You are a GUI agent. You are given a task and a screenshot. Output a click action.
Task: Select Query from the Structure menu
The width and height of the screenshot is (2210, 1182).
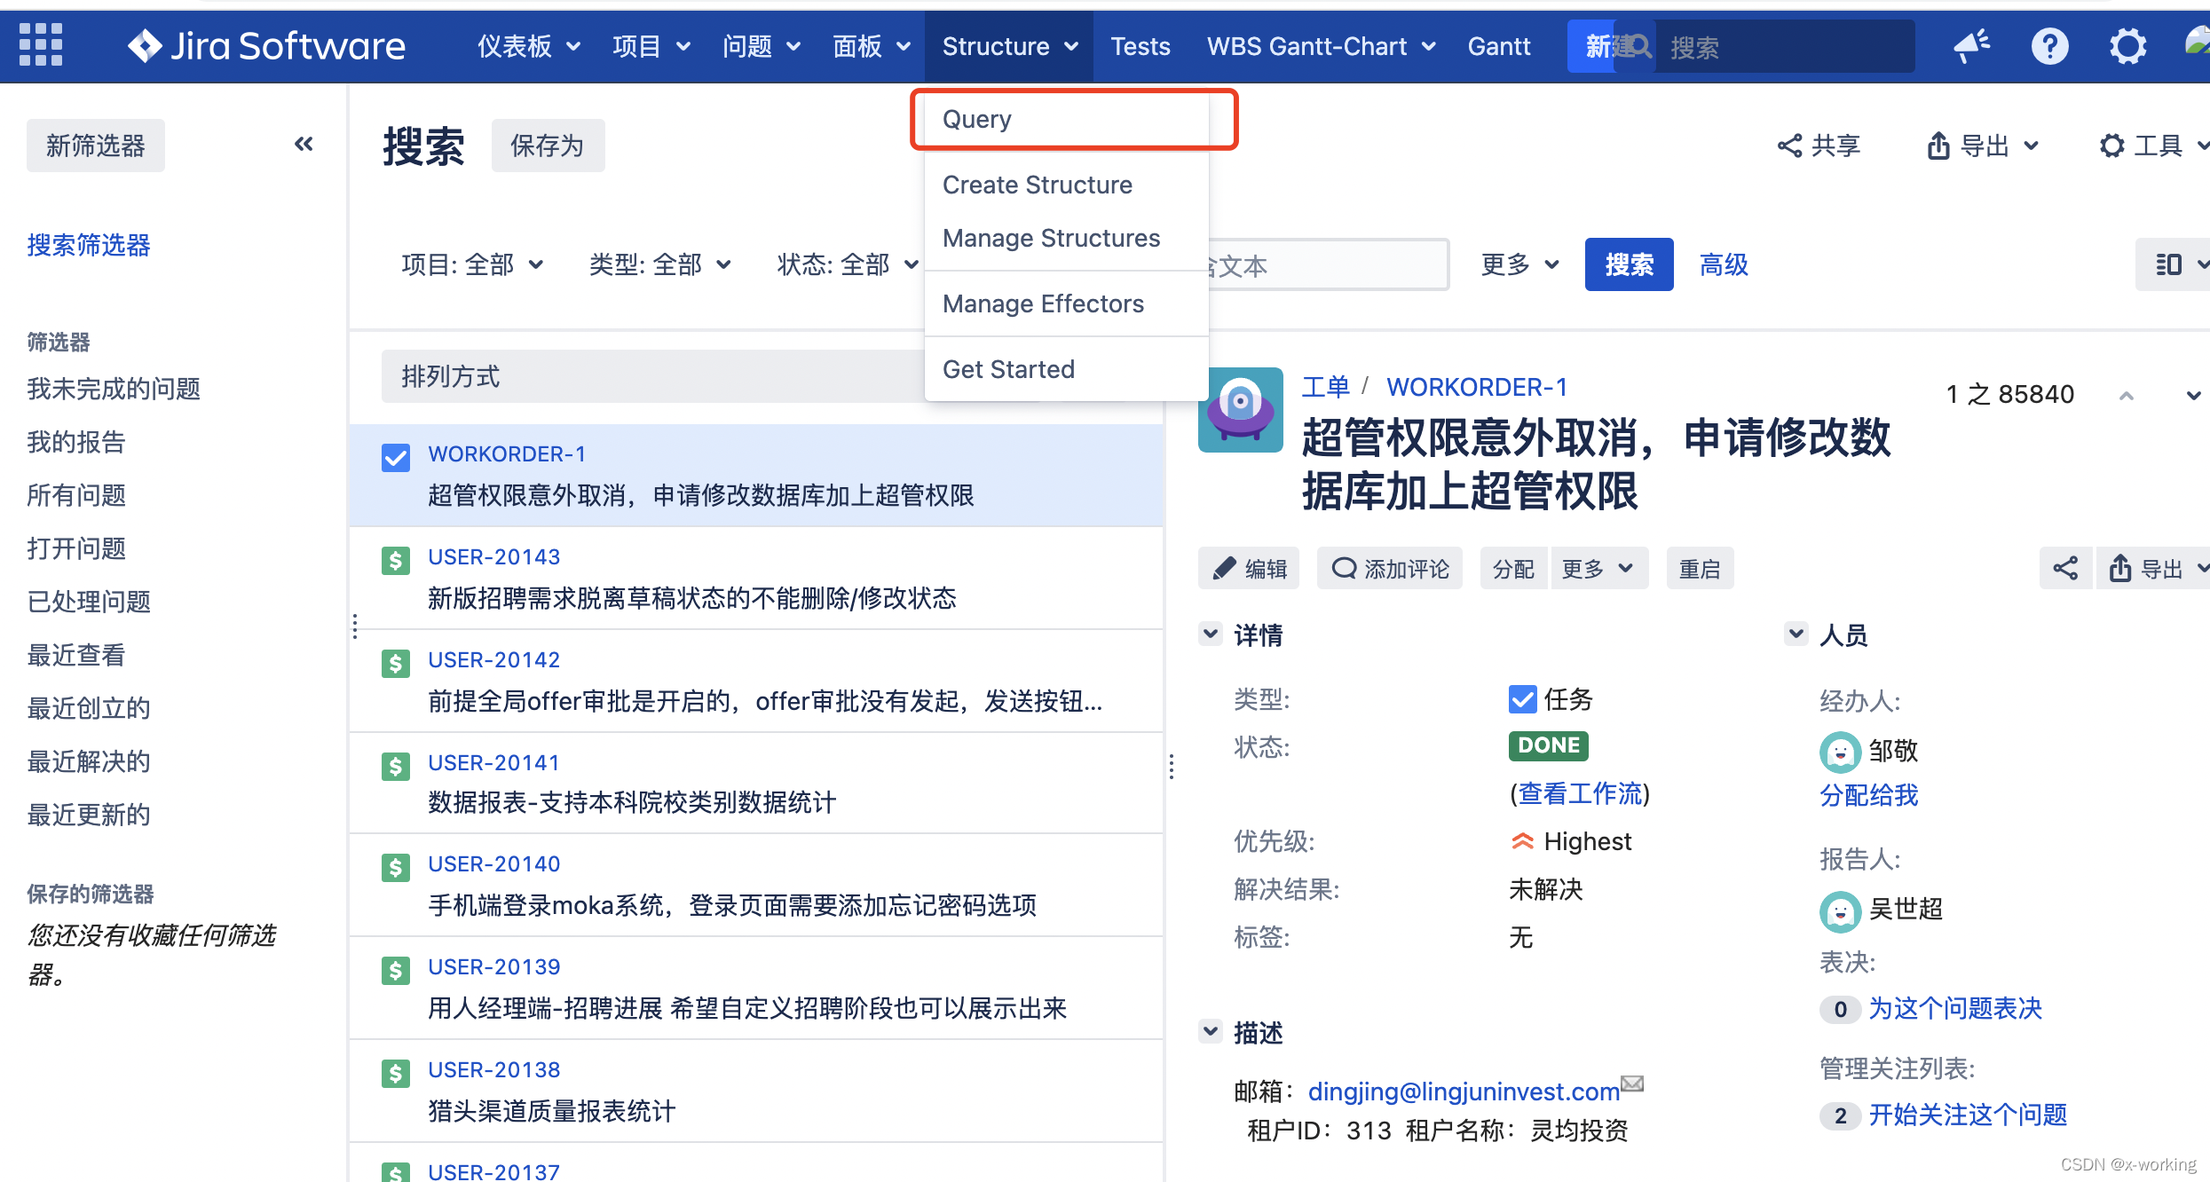tap(977, 120)
